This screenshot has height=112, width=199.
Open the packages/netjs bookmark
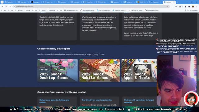(x=71, y=10)
